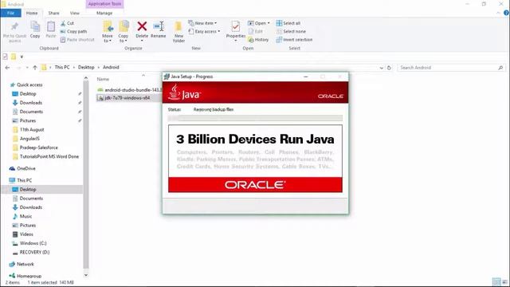This screenshot has height=287, width=510.
Task: Sort files by the Name column
Action: 103,79
